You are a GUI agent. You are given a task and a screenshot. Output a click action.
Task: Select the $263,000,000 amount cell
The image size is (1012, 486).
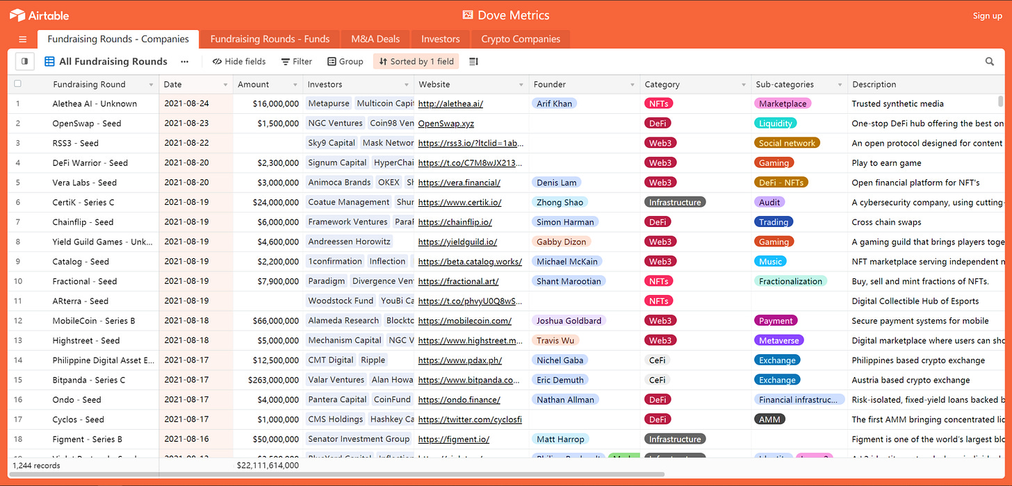coord(268,380)
